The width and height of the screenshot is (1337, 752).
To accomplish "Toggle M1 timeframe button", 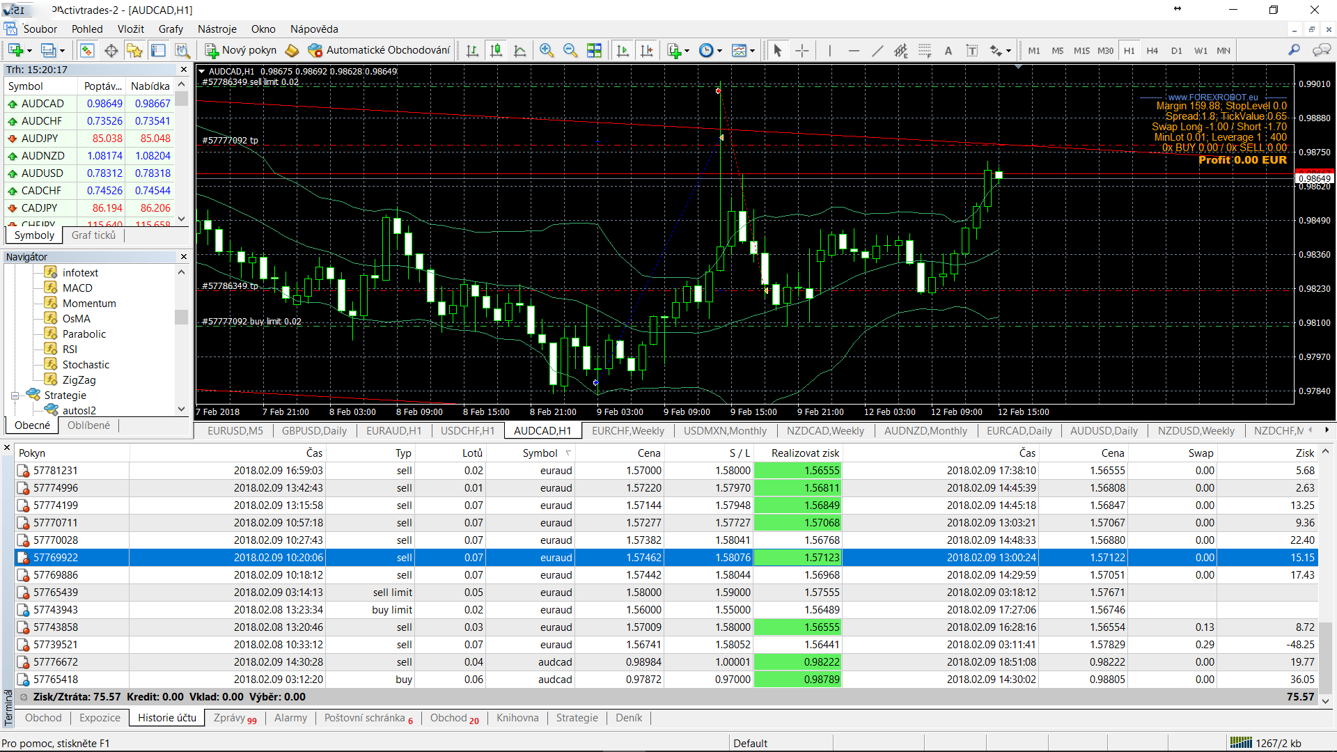I will (x=1034, y=50).
